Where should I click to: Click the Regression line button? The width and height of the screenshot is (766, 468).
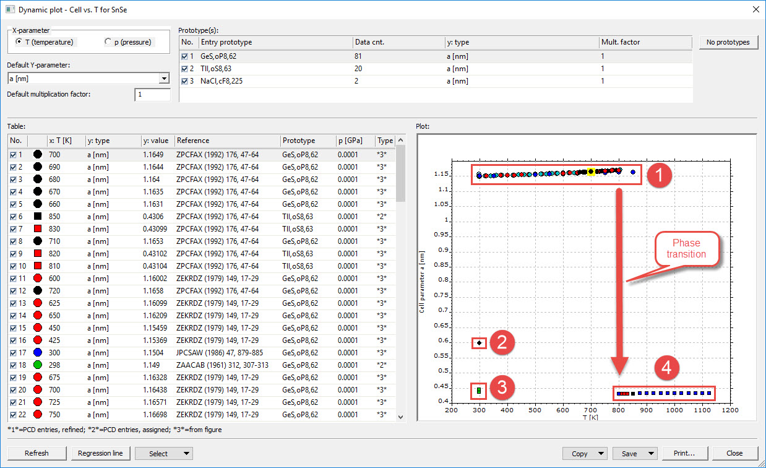pyautogui.click(x=100, y=453)
